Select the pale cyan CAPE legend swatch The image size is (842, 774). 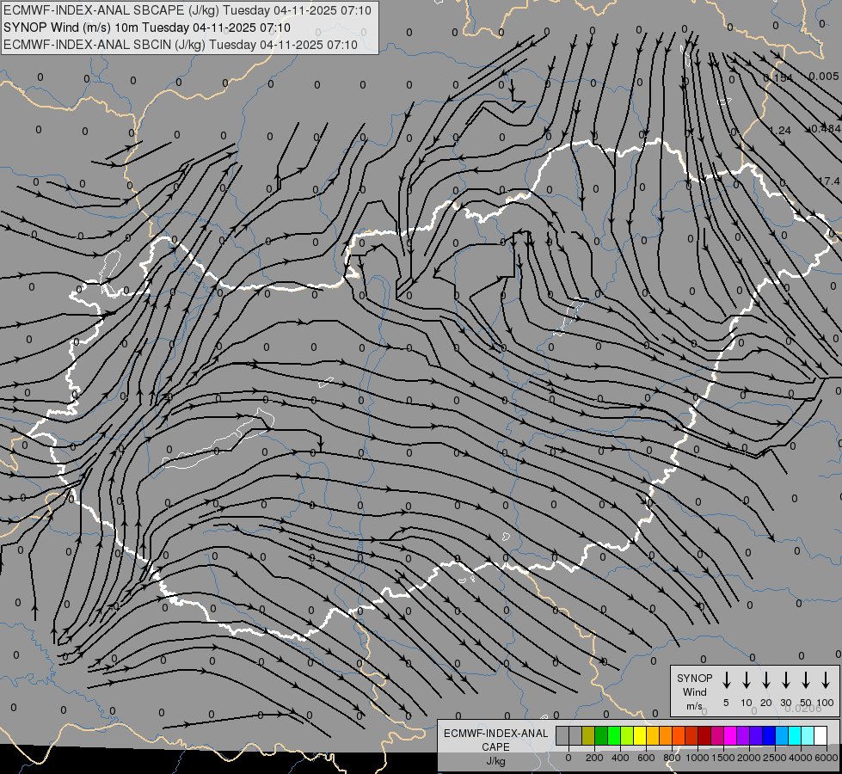point(807,736)
